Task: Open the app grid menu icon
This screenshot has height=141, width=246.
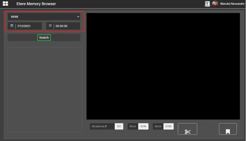Action: point(5,4)
